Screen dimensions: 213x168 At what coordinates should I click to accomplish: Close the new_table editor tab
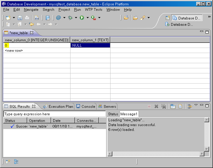(32, 33)
